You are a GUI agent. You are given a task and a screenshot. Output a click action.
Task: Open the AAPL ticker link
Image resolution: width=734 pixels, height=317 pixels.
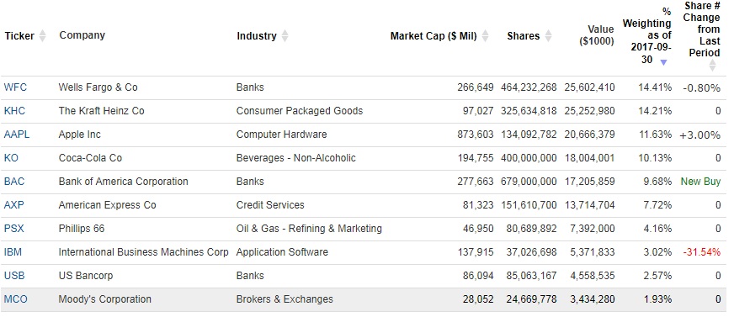point(16,135)
